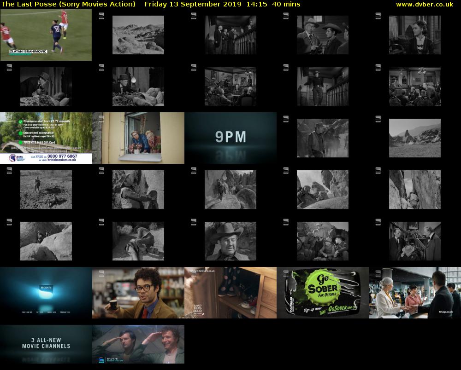This screenshot has width=461, height=370.
Task: Select the wooden shoe cupboard furniture advert thumbnail
Action: [x=230, y=293]
